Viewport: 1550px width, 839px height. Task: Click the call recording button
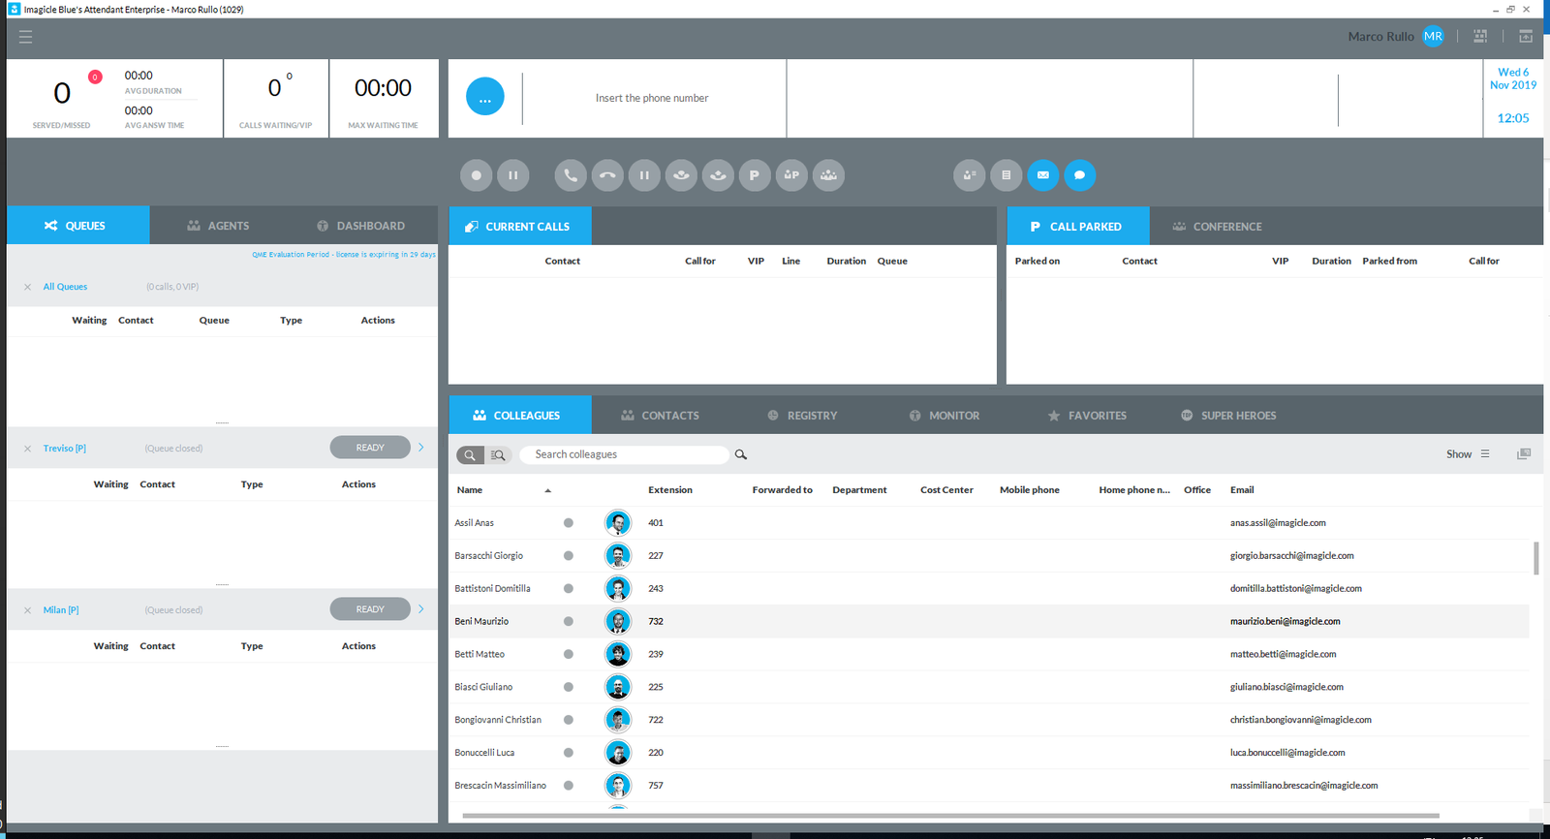pos(476,175)
